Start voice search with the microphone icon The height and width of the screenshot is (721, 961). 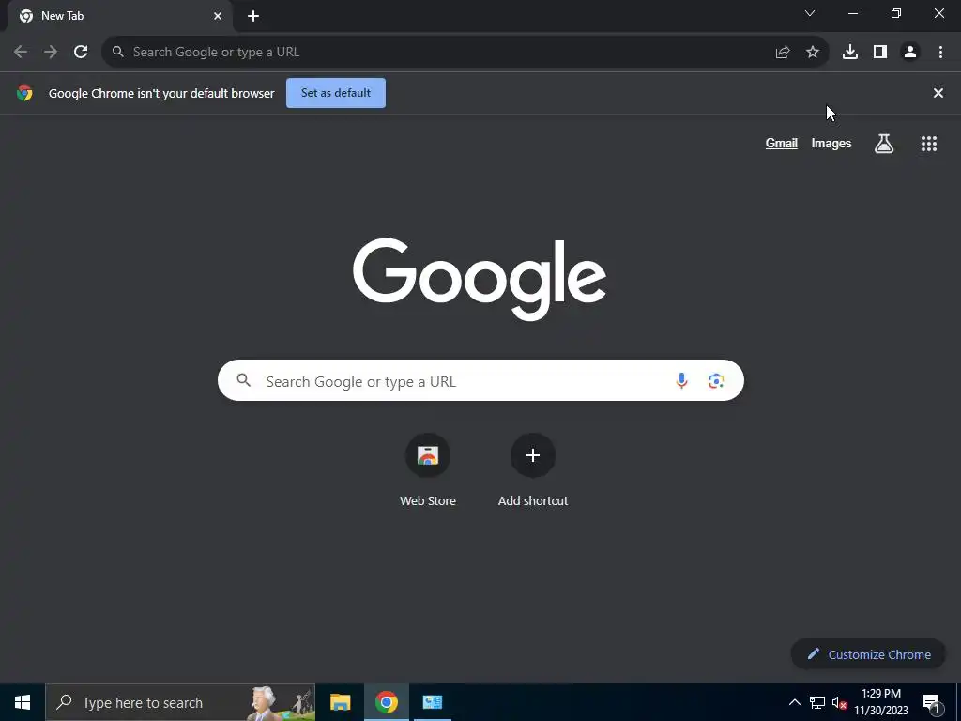681,381
